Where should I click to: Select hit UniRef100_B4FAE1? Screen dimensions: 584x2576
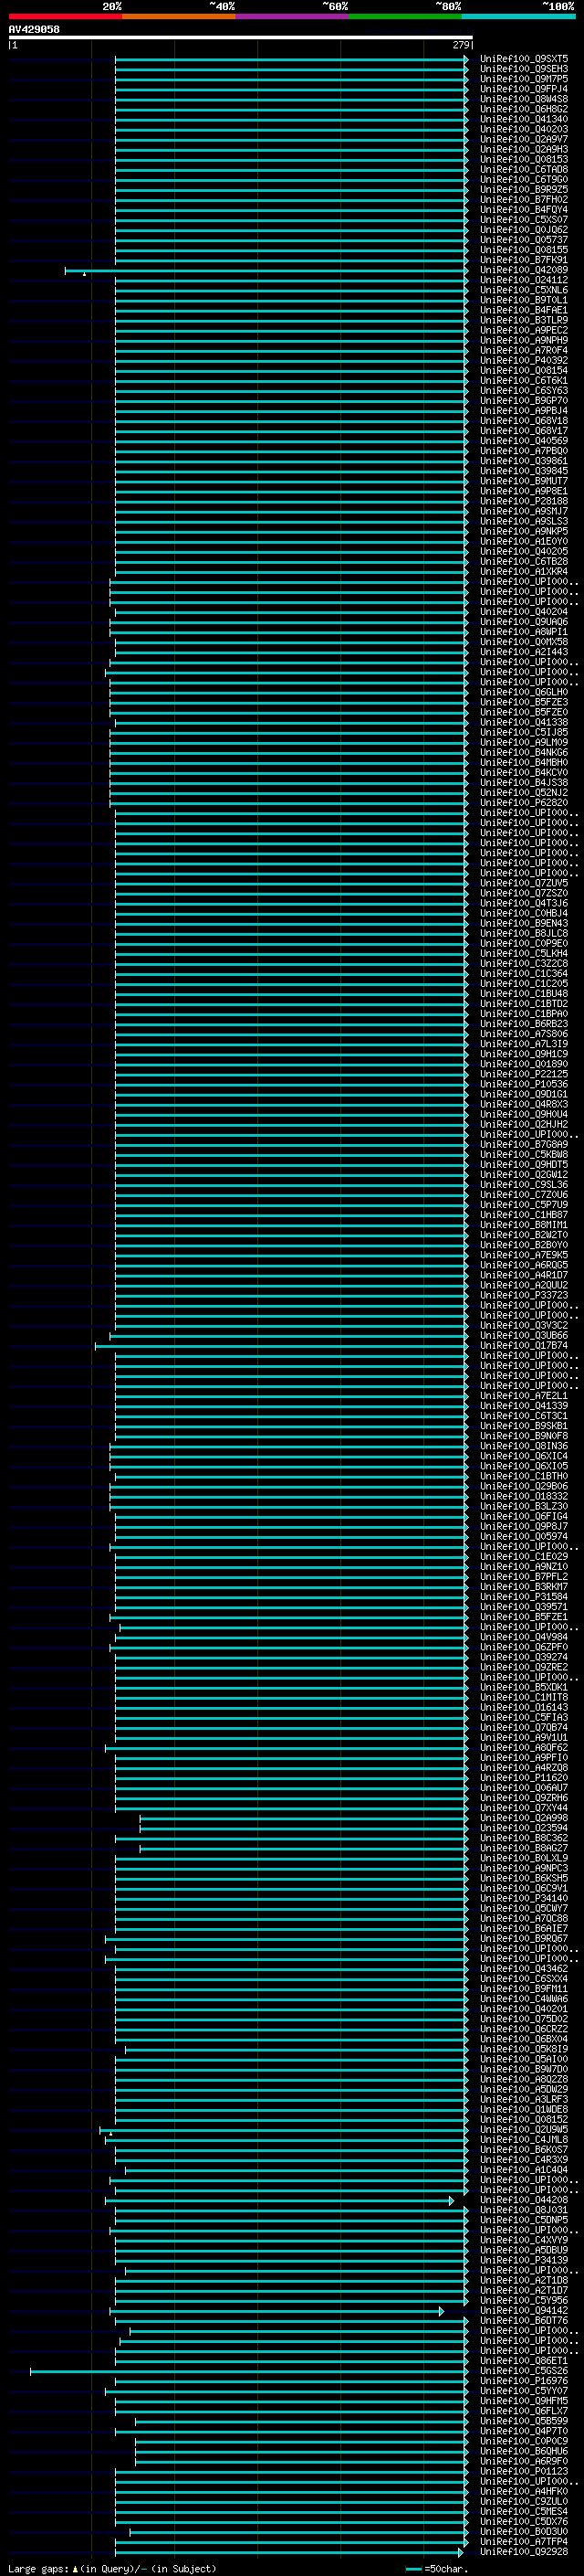click(523, 310)
